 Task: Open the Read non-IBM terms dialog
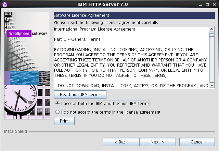(x=80, y=95)
